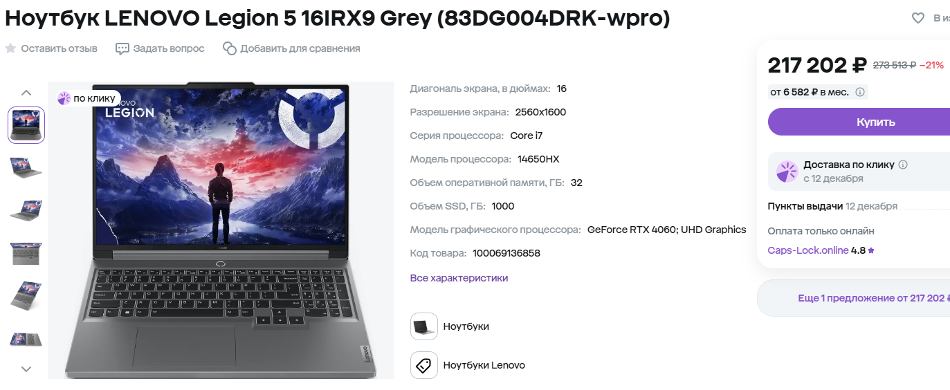Click info icon beside 'Доставка по клику'

coord(903,165)
